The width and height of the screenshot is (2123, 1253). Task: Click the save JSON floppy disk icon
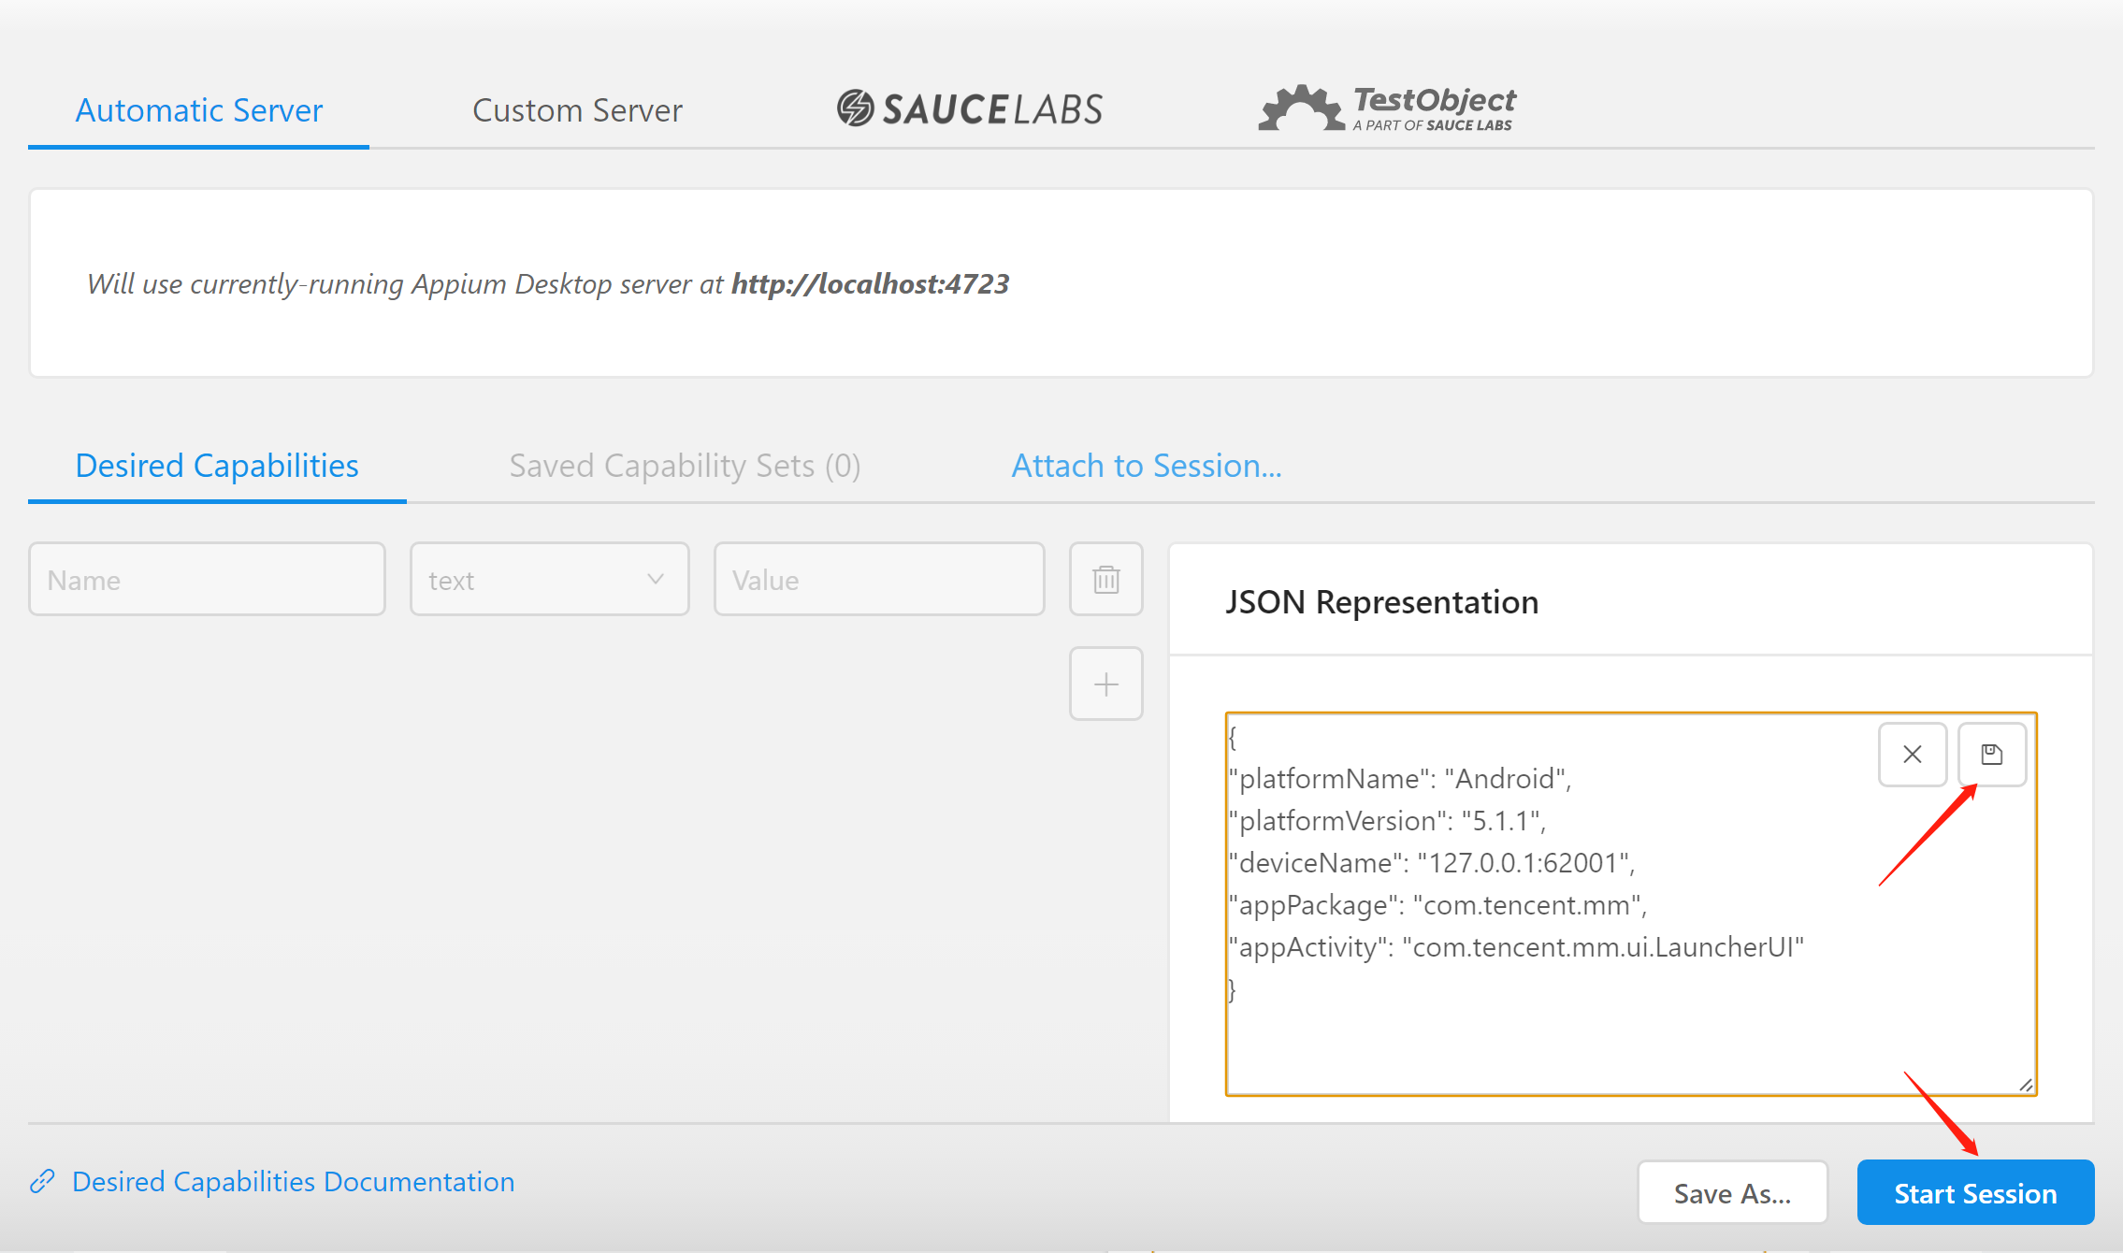[x=1991, y=755]
